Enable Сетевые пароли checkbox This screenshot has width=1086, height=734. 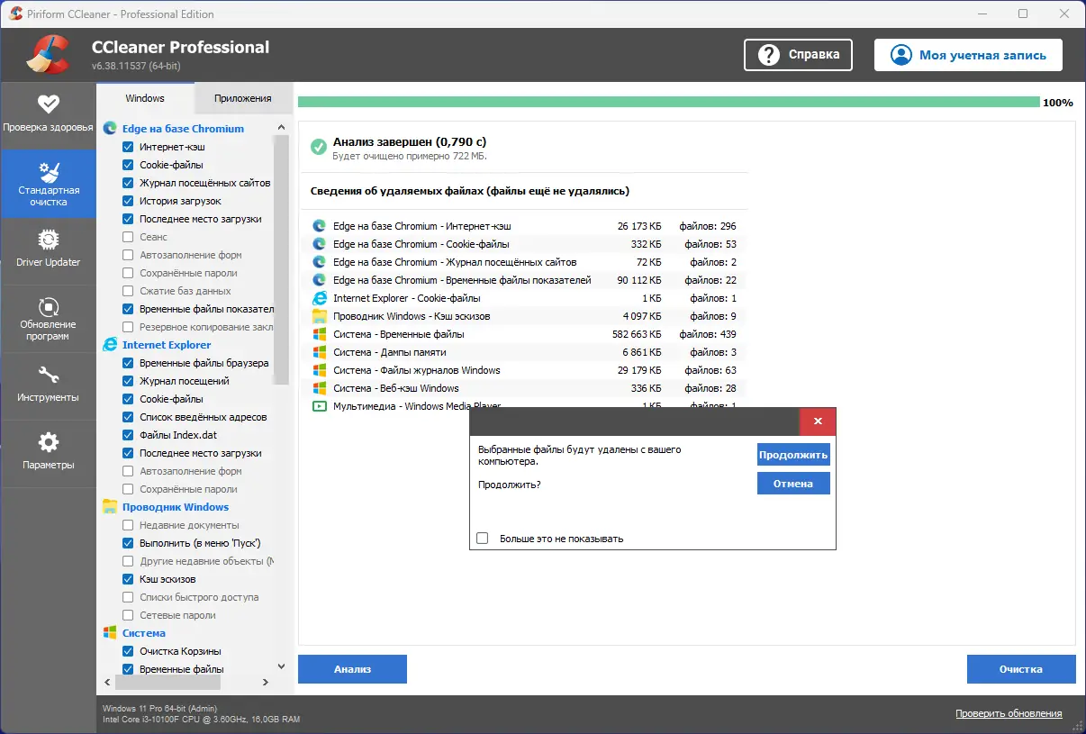click(128, 615)
